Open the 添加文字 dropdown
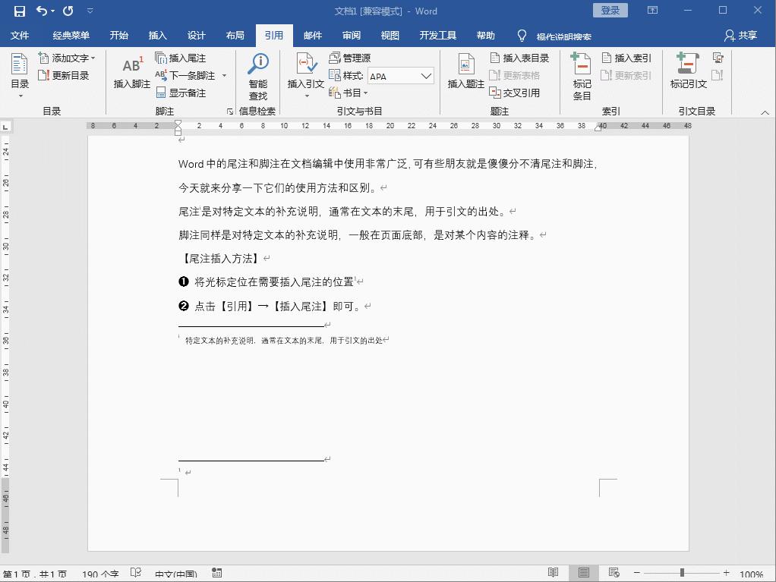 tap(67, 58)
